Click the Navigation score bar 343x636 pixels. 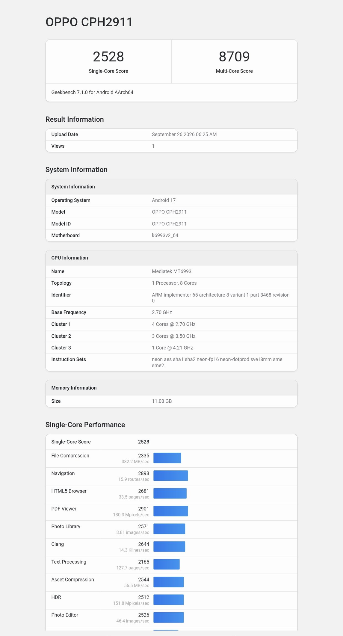(x=171, y=476)
